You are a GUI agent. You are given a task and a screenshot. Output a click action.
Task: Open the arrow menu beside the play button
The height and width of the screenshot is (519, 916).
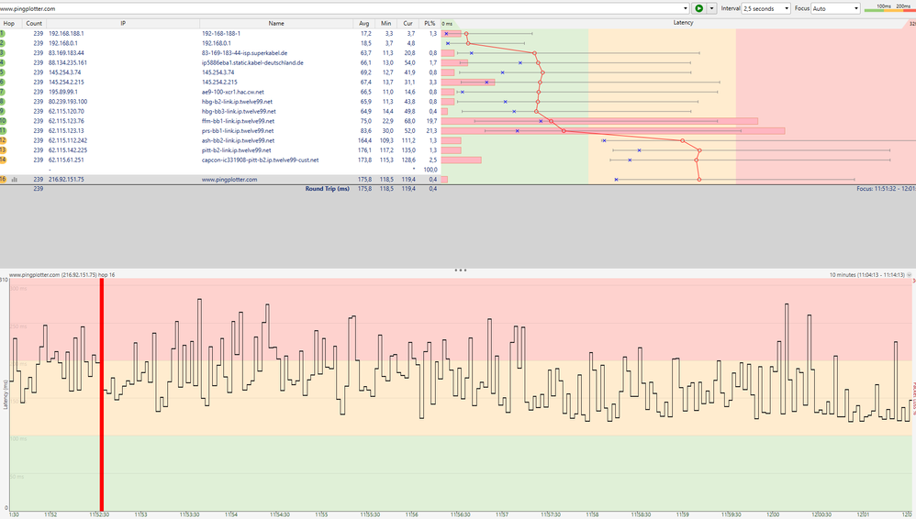(711, 8)
